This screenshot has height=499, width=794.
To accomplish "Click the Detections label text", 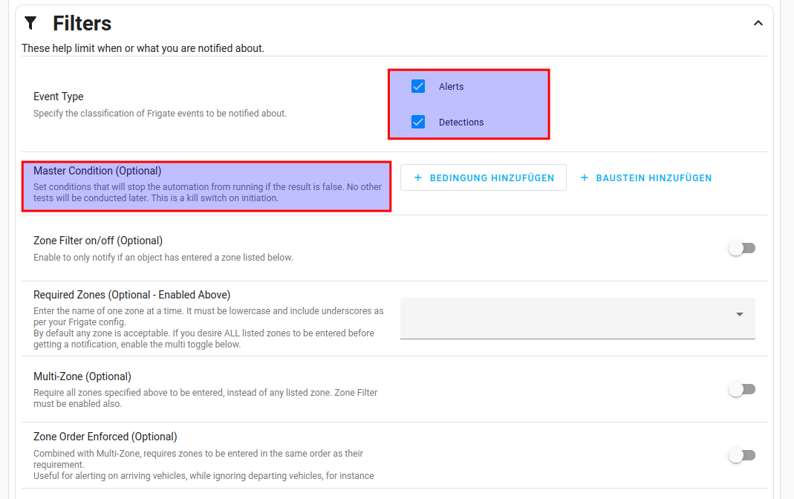I will [461, 122].
